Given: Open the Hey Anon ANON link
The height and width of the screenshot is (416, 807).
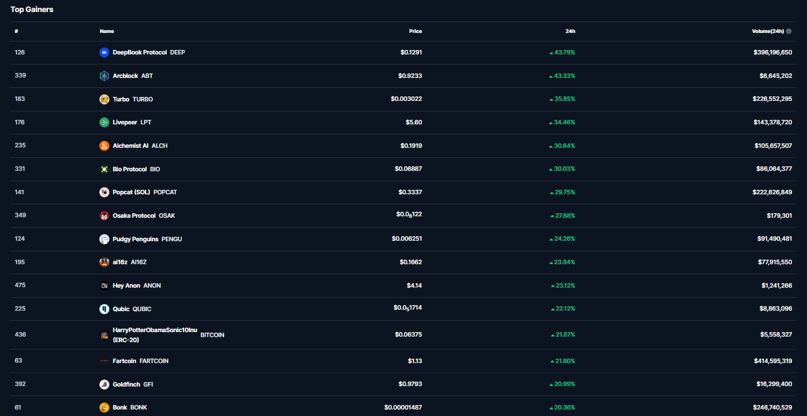Looking at the screenshot, I should click(x=137, y=286).
